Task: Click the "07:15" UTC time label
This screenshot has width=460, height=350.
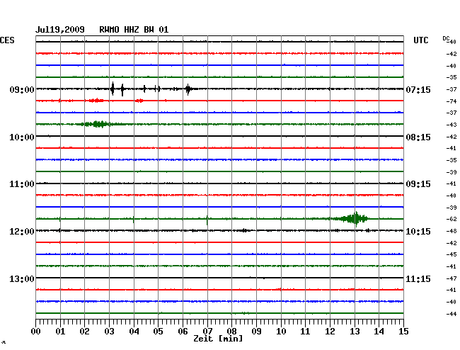Action: pyautogui.click(x=418, y=89)
